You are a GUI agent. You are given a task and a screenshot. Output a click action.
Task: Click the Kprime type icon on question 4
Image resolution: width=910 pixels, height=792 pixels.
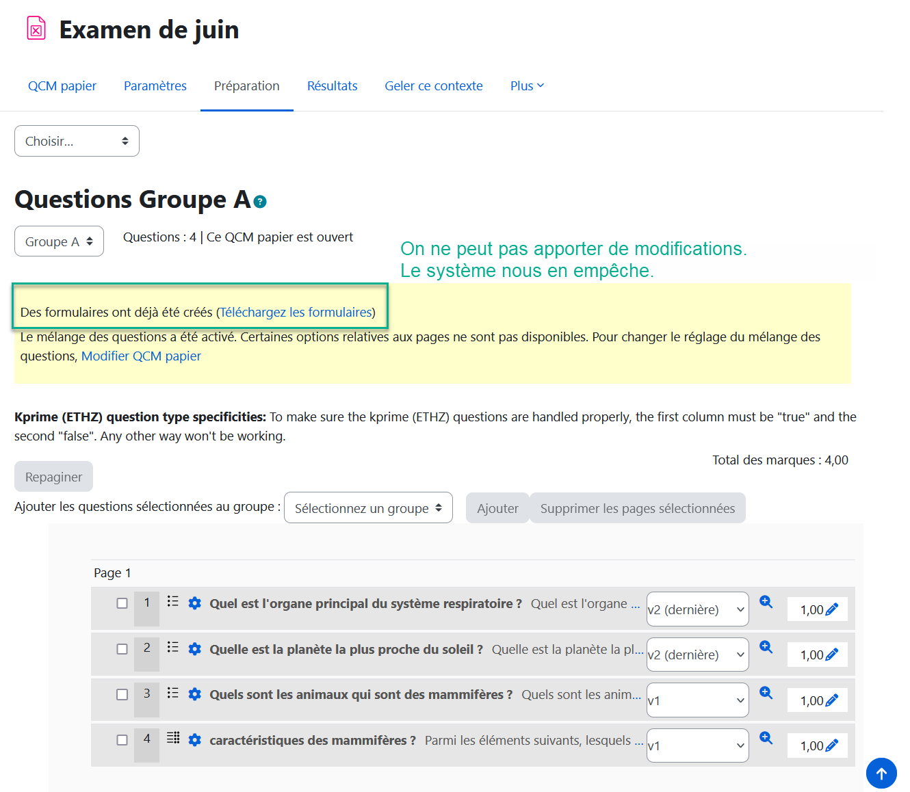coord(173,737)
